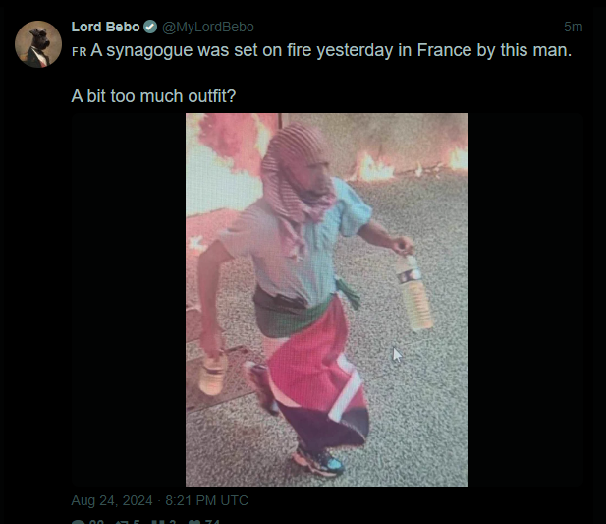This screenshot has height=524, width=606.
Task: Click the "A bit too much outfit?" line
Action: point(153,96)
